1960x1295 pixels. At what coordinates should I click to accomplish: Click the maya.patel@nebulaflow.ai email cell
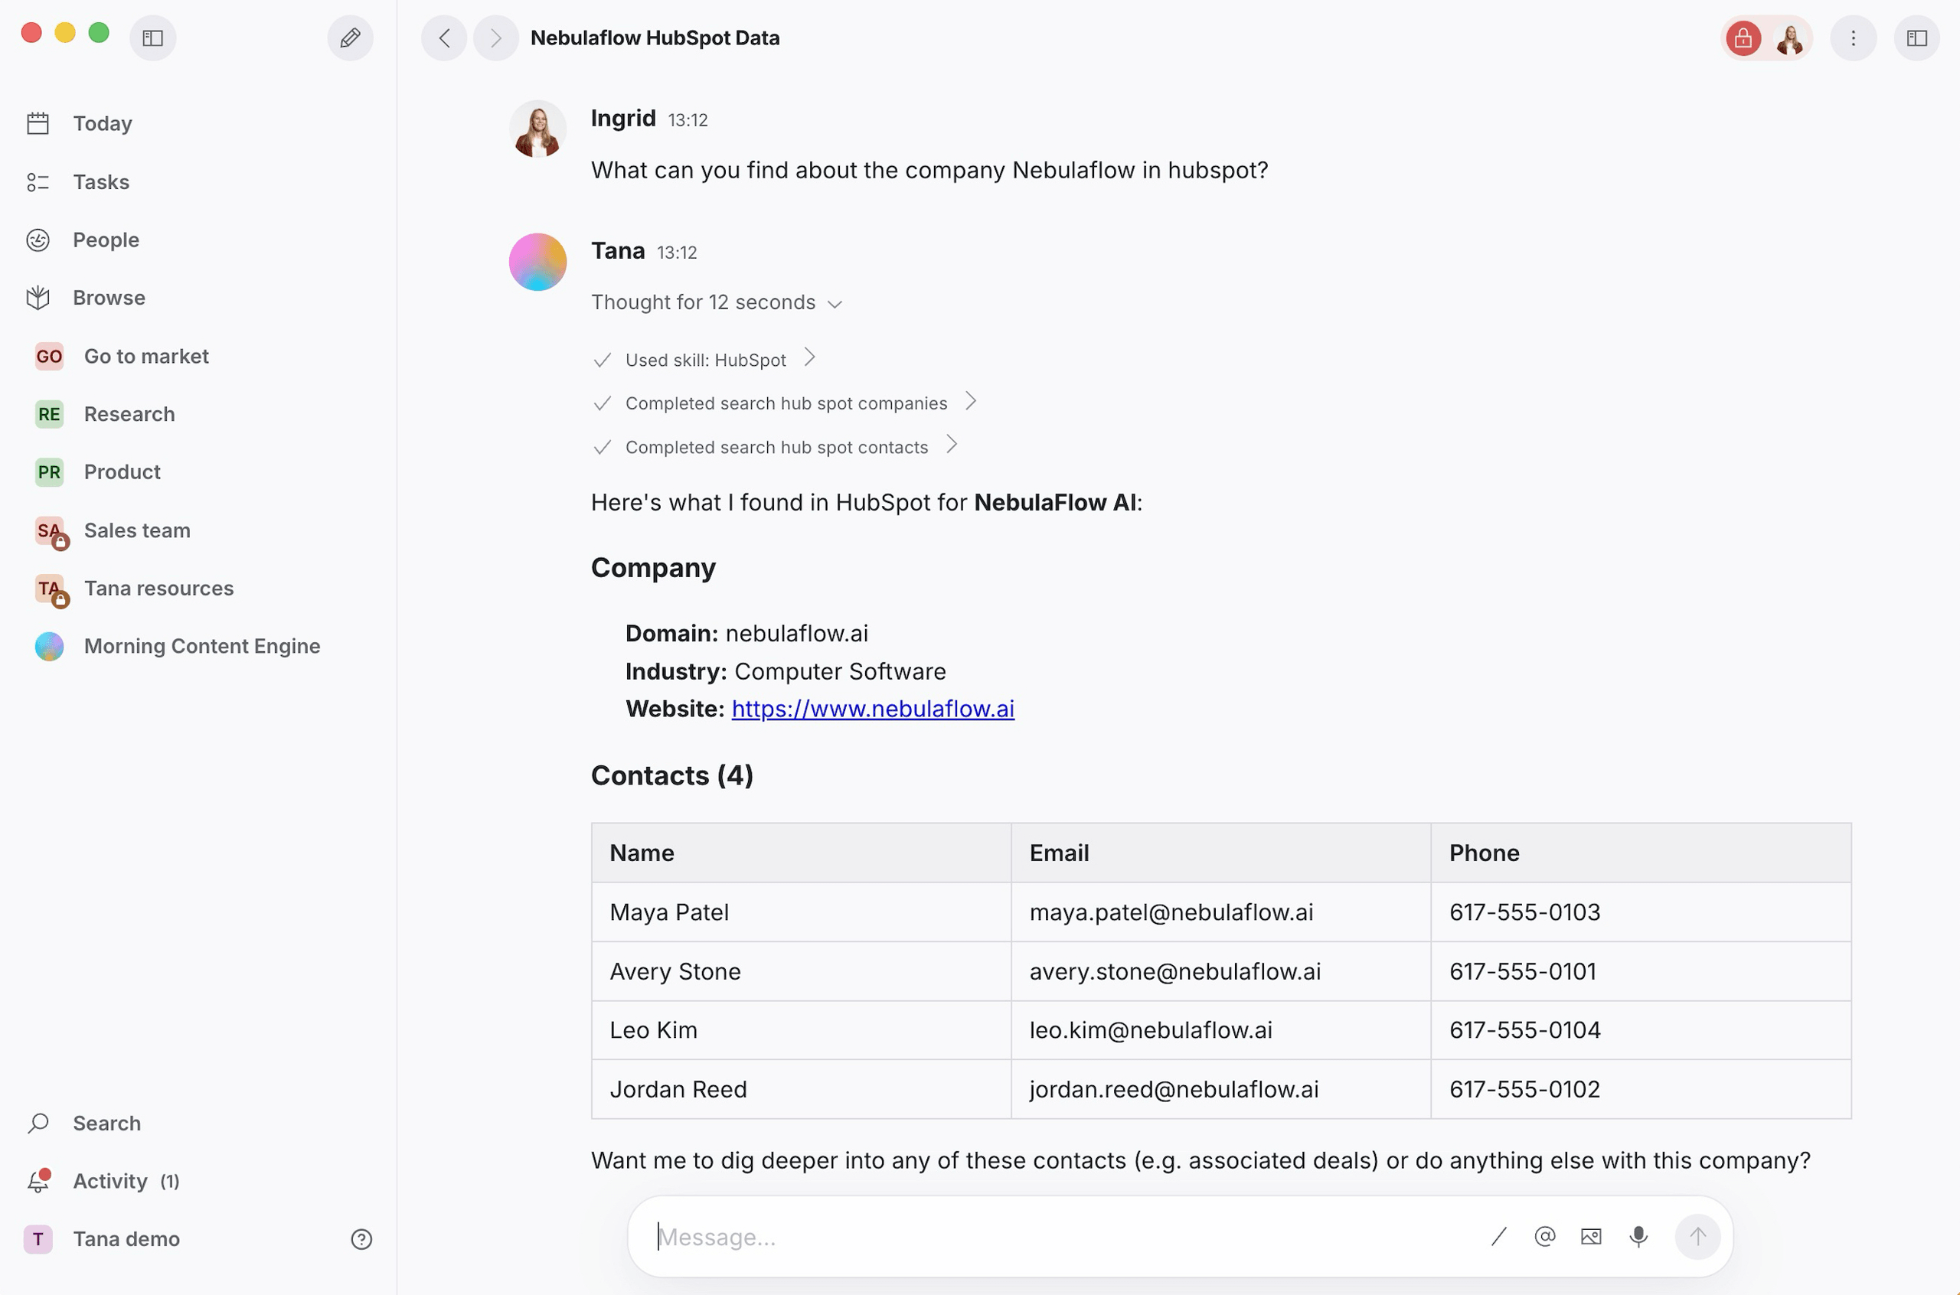(x=1220, y=912)
